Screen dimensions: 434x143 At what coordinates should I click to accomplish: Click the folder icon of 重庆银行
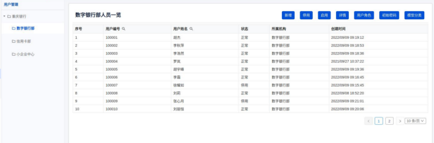pyautogui.click(x=9, y=17)
